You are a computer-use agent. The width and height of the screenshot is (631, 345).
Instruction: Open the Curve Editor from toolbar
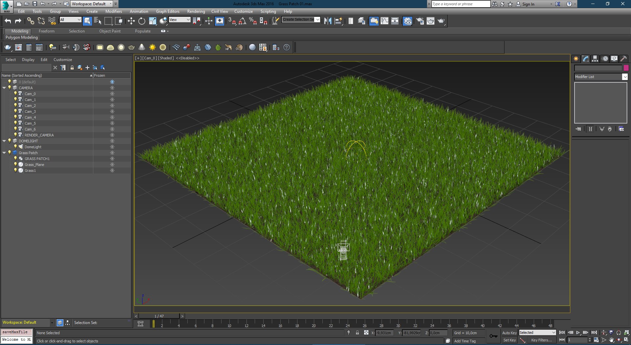384,21
